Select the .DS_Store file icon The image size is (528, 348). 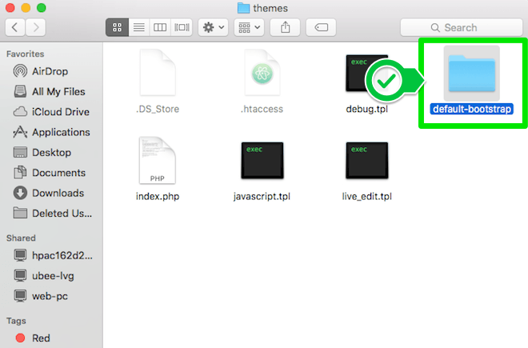tap(158, 73)
